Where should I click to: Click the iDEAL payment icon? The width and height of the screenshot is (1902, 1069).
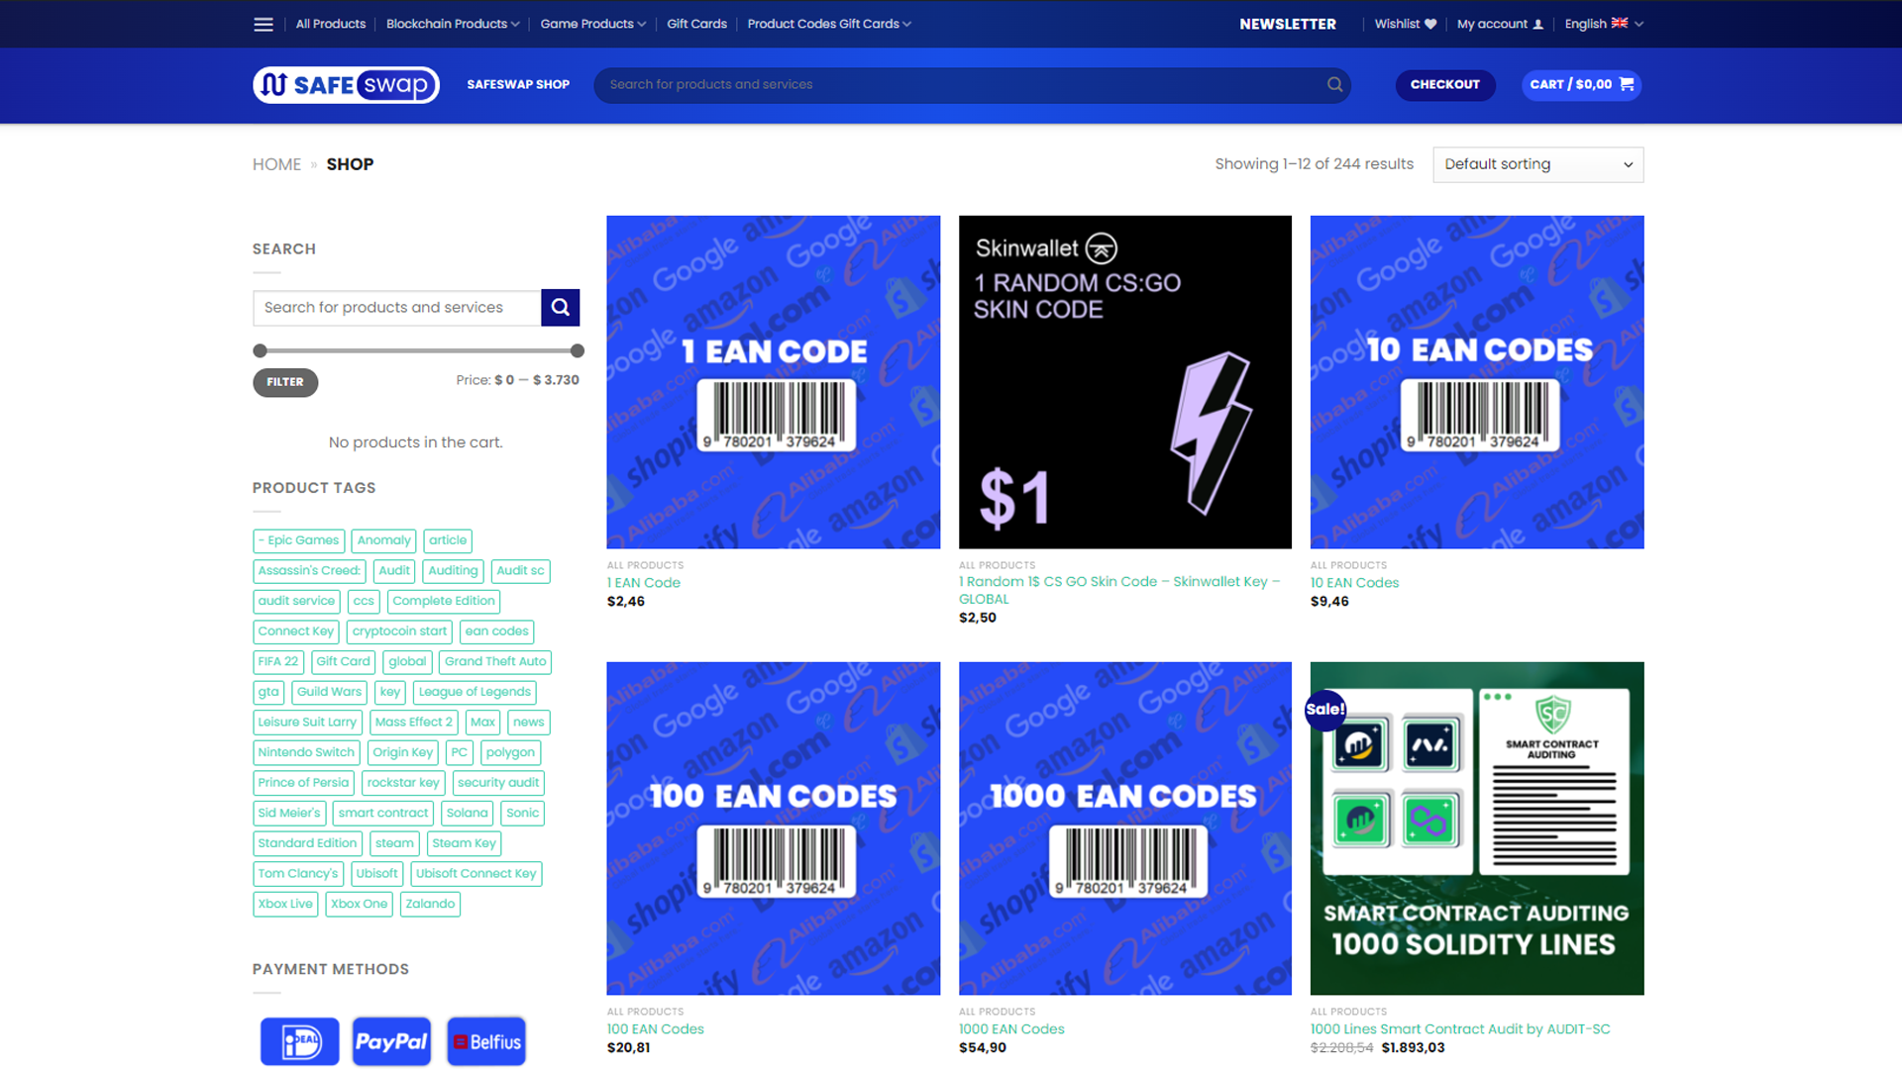[299, 1041]
